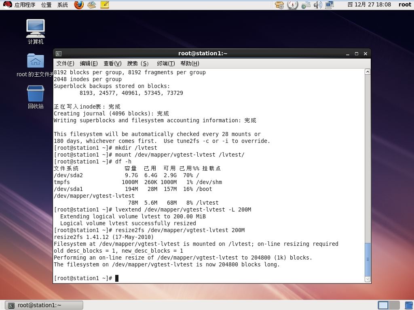Click the terminal scrollbar thumb
Image resolution: width=414 pixels, height=310 pixels.
click(368, 260)
